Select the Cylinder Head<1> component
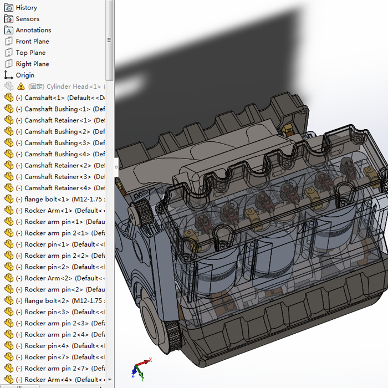388x388 pixels. click(x=67, y=86)
